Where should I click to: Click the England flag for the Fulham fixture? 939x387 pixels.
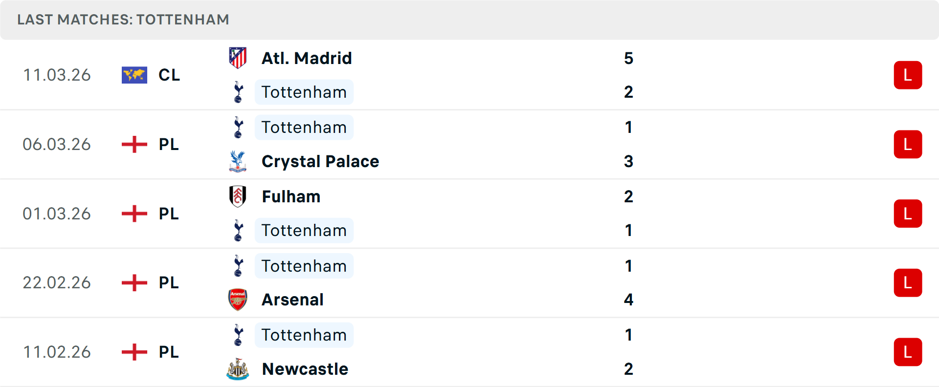[134, 214]
